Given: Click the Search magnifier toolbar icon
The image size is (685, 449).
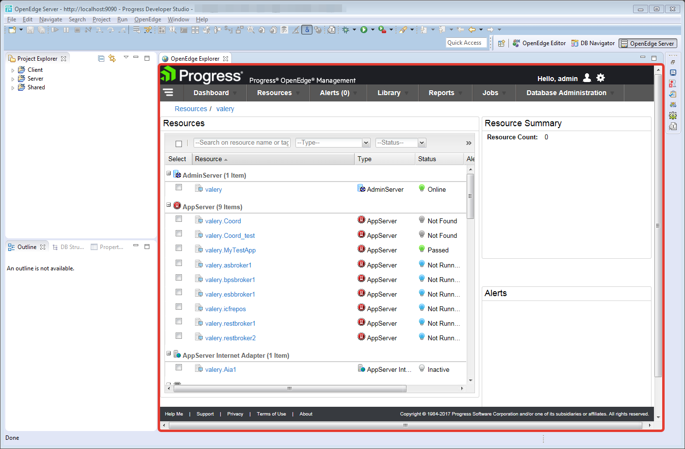Looking at the screenshot, I should tap(251, 30).
